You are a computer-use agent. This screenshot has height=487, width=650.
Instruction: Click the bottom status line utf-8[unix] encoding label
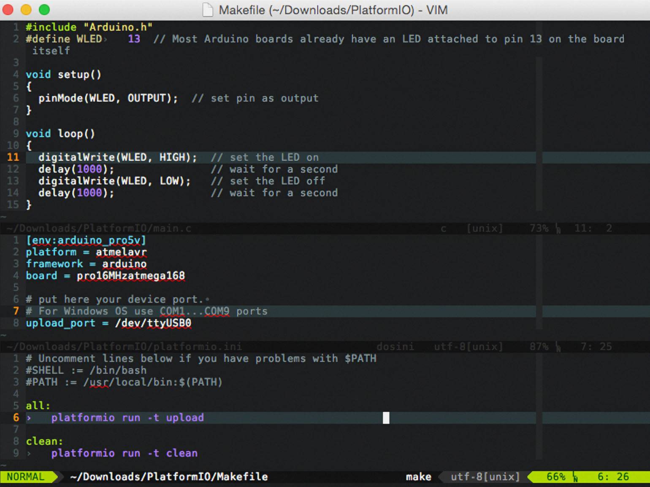485,477
